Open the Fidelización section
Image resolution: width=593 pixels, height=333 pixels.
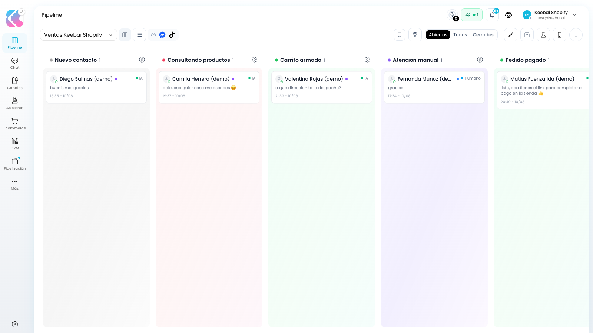[x=15, y=164]
